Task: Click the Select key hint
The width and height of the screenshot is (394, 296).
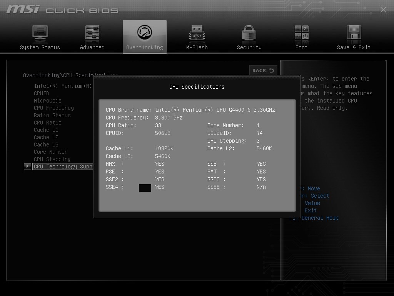Action: pyautogui.click(x=320, y=195)
